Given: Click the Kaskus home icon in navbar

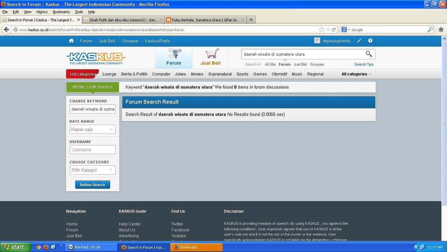Looking at the screenshot, I should click(x=71, y=41).
